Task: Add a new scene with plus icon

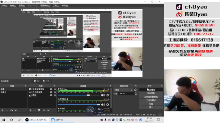Action: click(x=2, y=110)
